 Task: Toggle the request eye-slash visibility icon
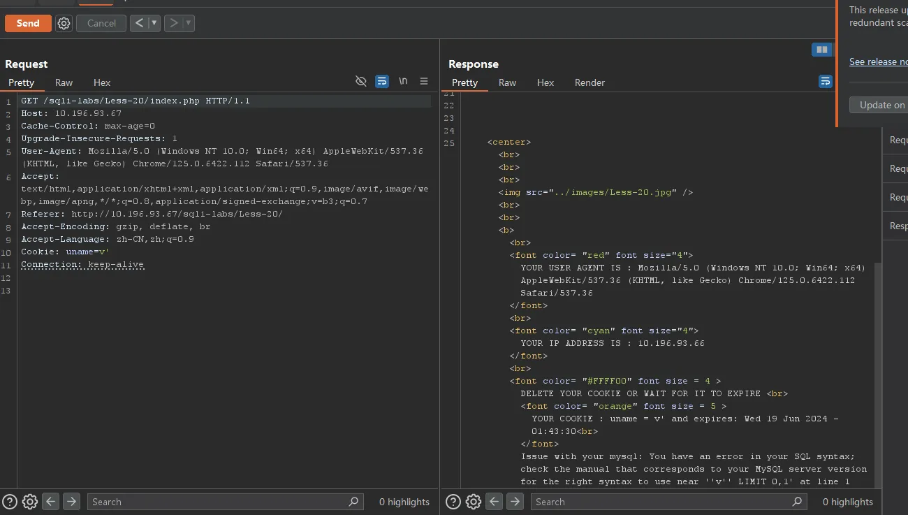pos(360,82)
